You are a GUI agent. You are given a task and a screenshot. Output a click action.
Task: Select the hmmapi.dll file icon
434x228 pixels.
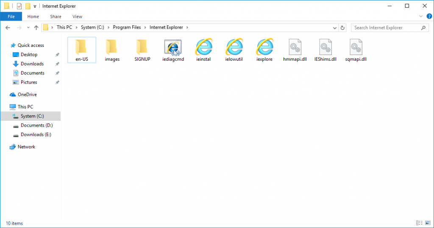(295, 47)
